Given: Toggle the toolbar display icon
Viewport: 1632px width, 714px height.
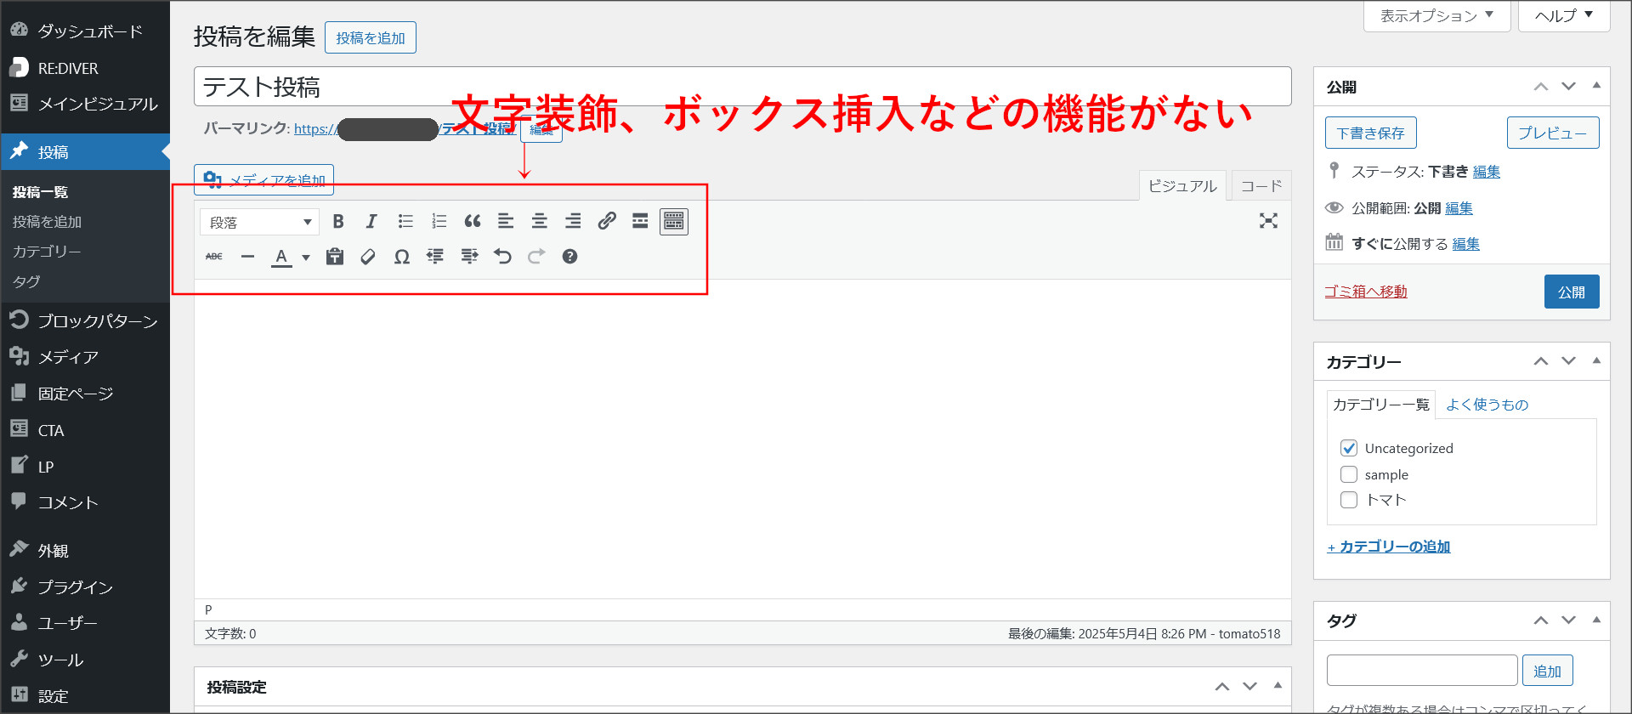Looking at the screenshot, I should (674, 222).
